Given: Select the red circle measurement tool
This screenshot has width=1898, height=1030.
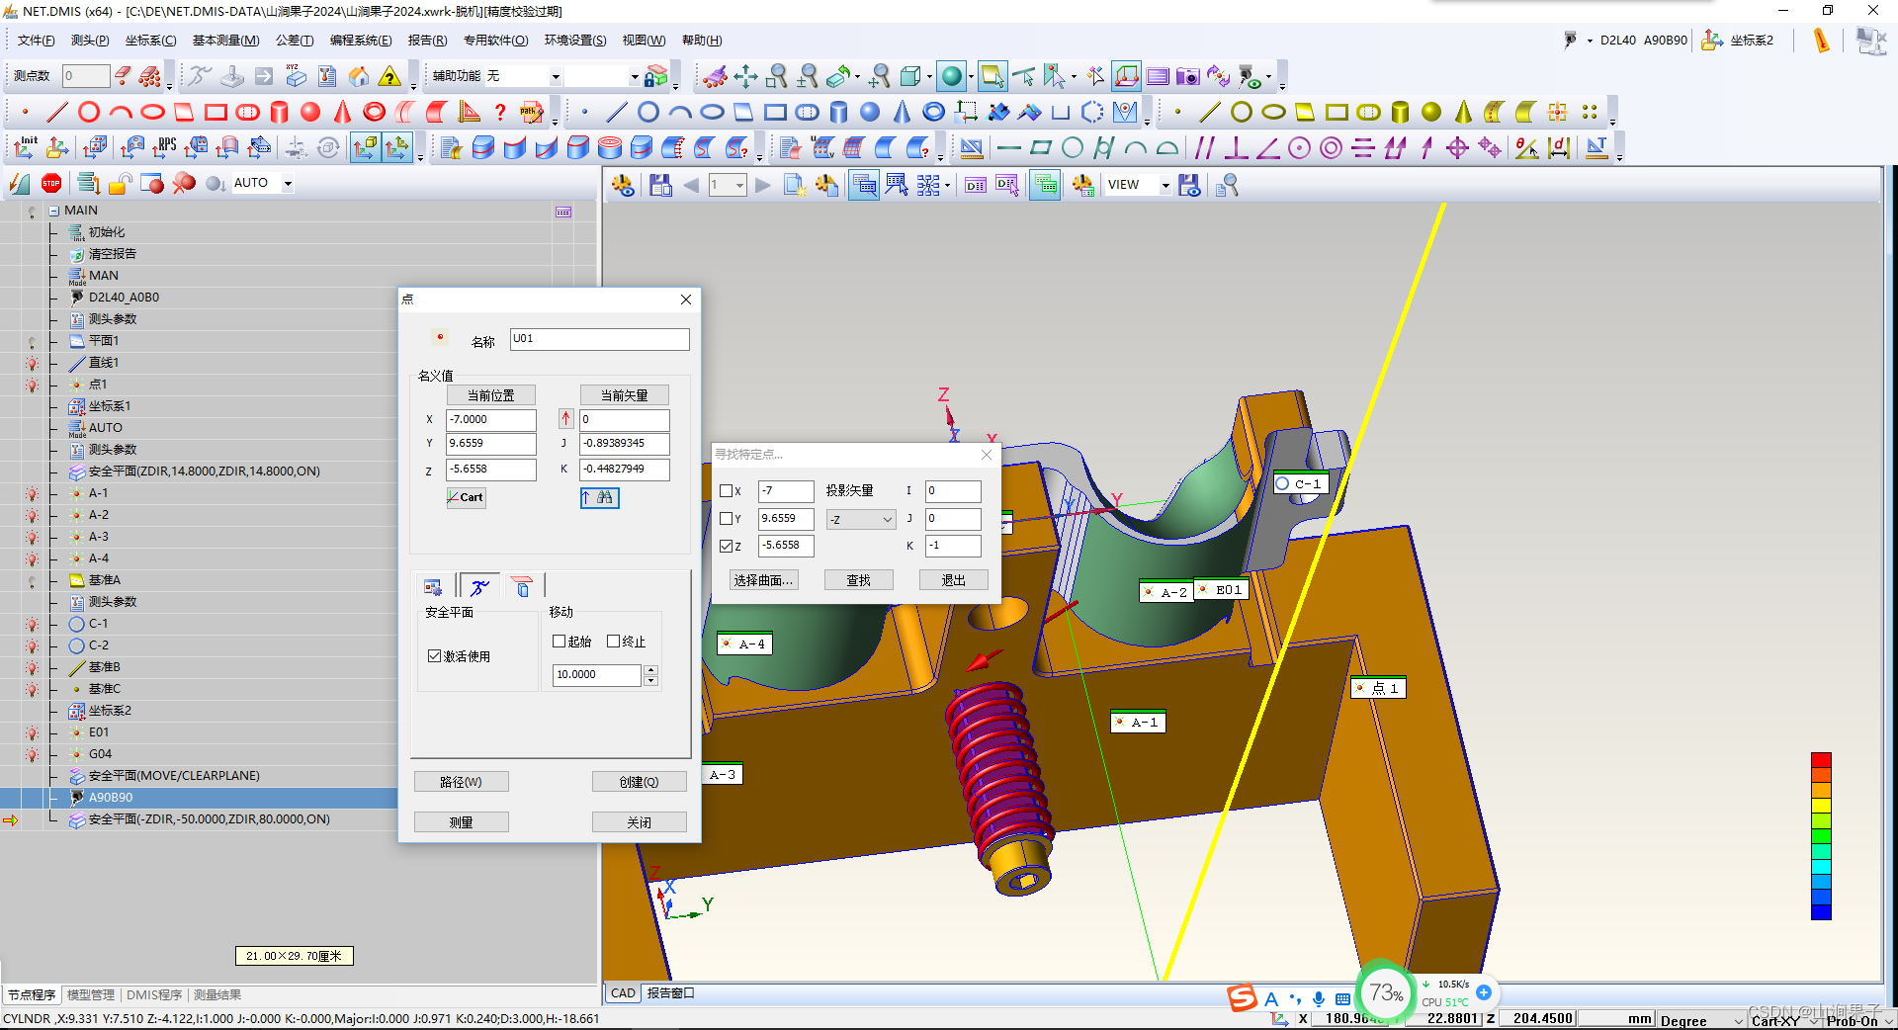Looking at the screenshot, I should tap(89, 112).
